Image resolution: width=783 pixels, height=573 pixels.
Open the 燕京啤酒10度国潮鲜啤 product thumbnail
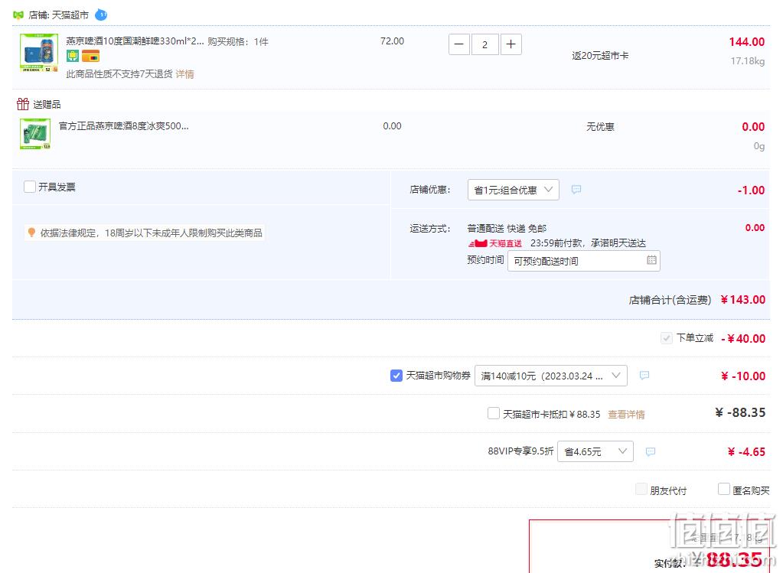(x=39, y=53)
